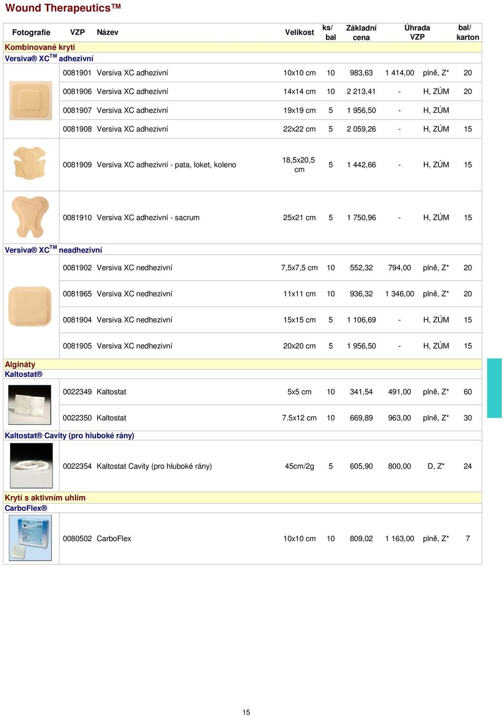
Task: Click product code 0081906
Action: pos(77,91)
